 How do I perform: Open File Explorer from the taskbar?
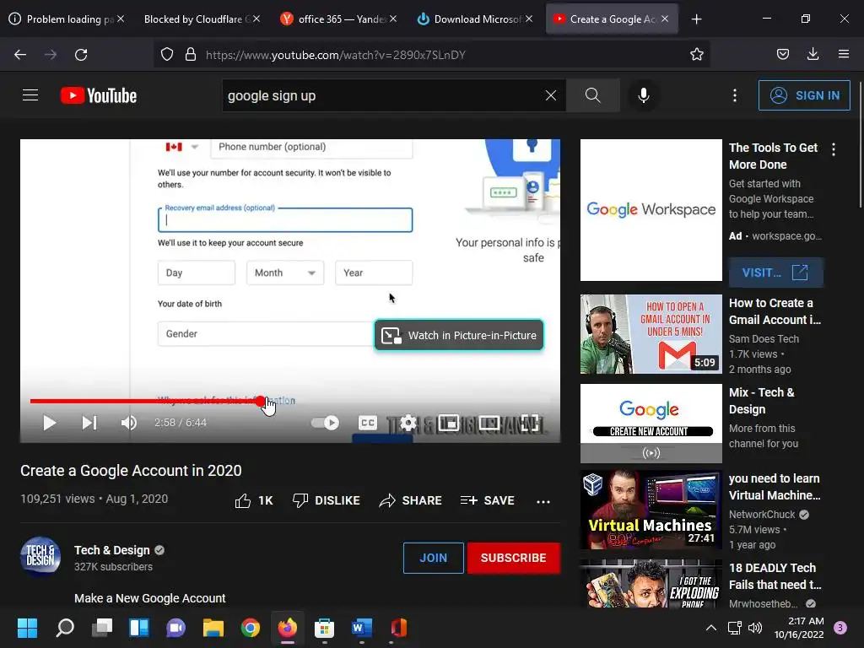click(213, 628)
